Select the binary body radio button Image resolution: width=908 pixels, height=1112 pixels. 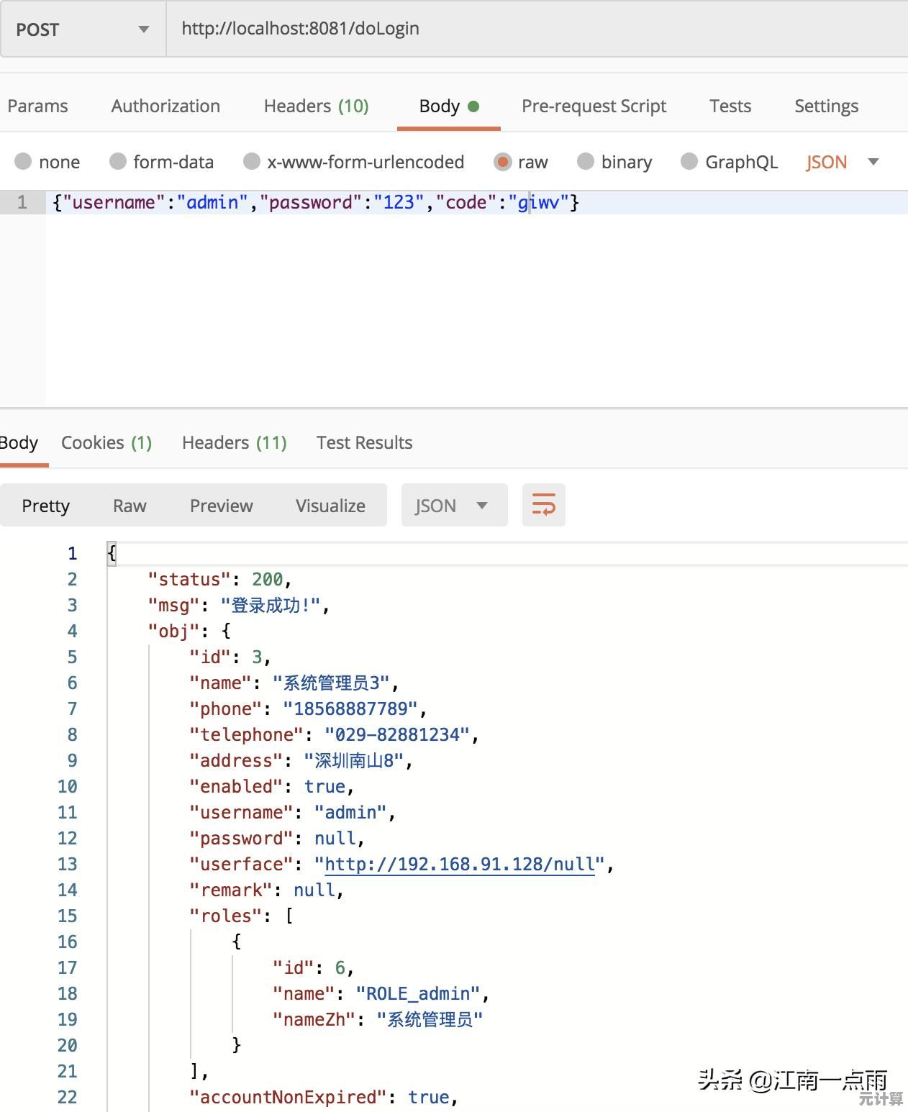[586, 162]
